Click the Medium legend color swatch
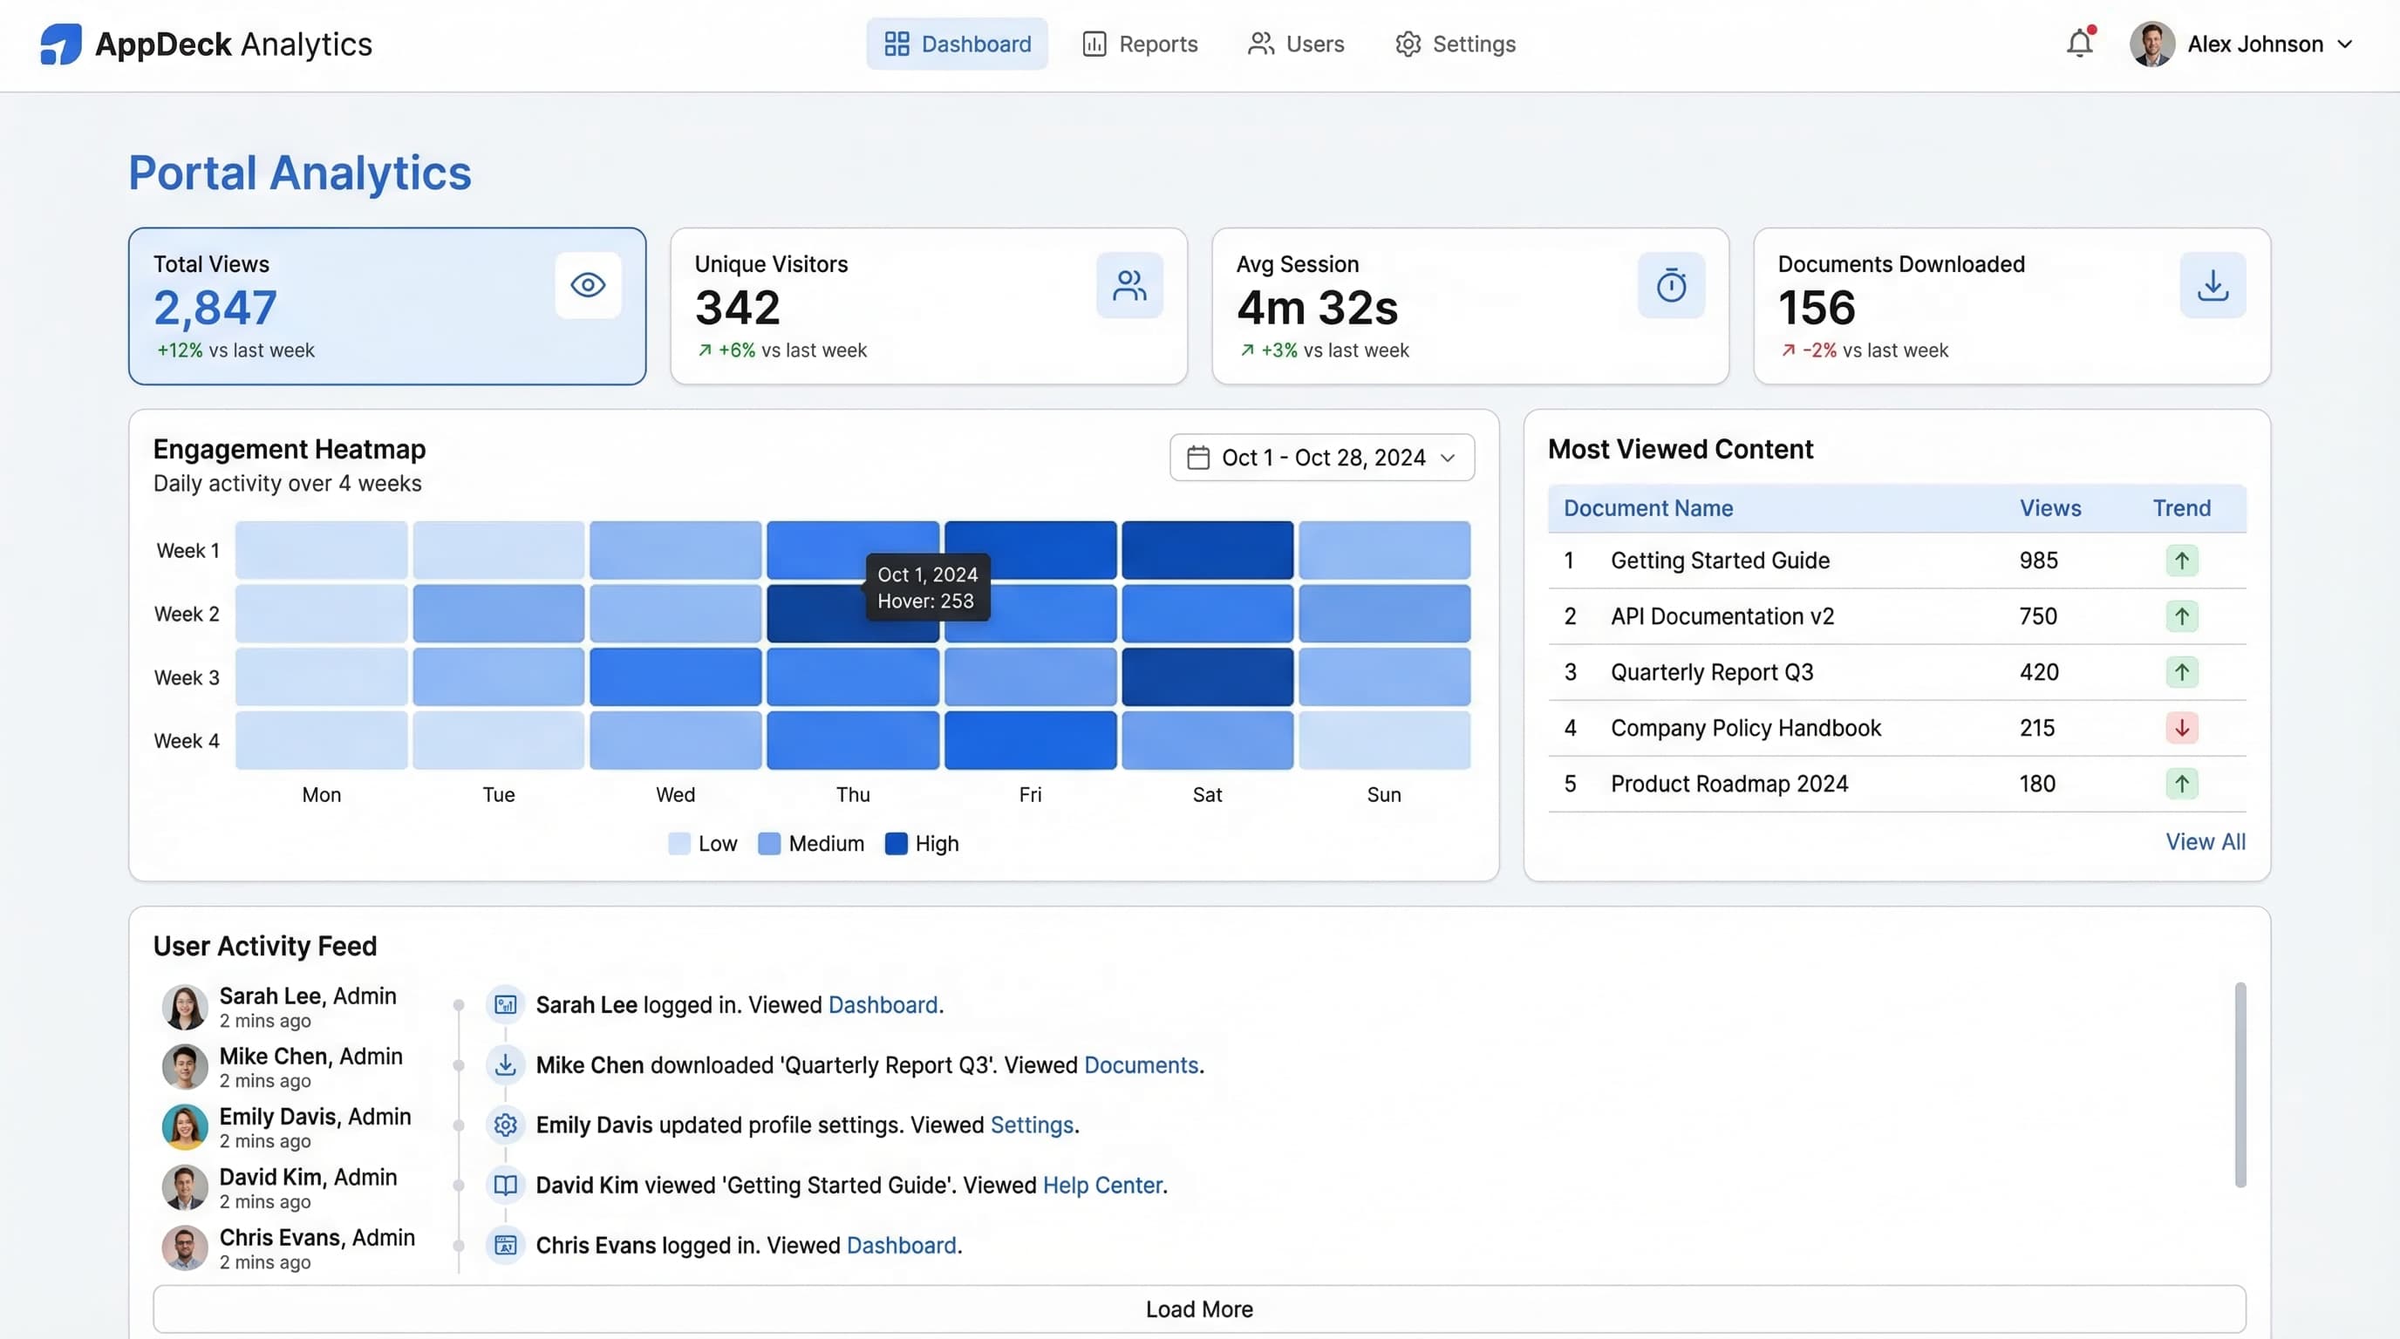The width and height of the screenshot is (2400, 1339). pyautogui.click(x=768, y=844)
